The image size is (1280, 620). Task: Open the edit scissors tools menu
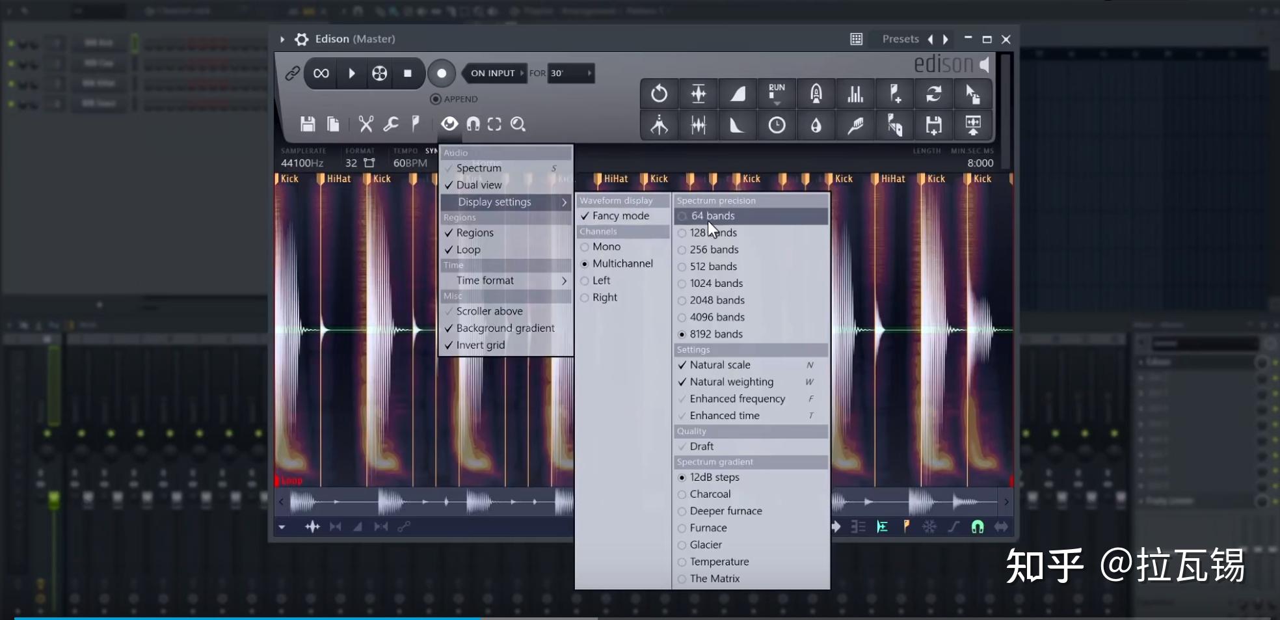point(366,124)
